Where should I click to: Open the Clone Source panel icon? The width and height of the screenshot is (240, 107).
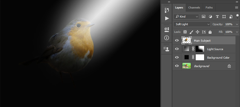[x=166, y=49]
